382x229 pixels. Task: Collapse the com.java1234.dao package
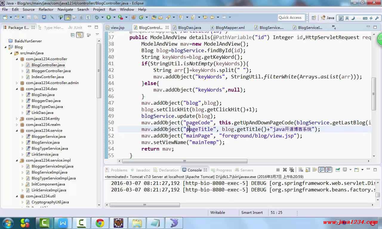point(17,89)
